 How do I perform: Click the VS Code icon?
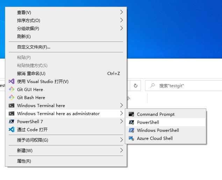pos(12,129)
